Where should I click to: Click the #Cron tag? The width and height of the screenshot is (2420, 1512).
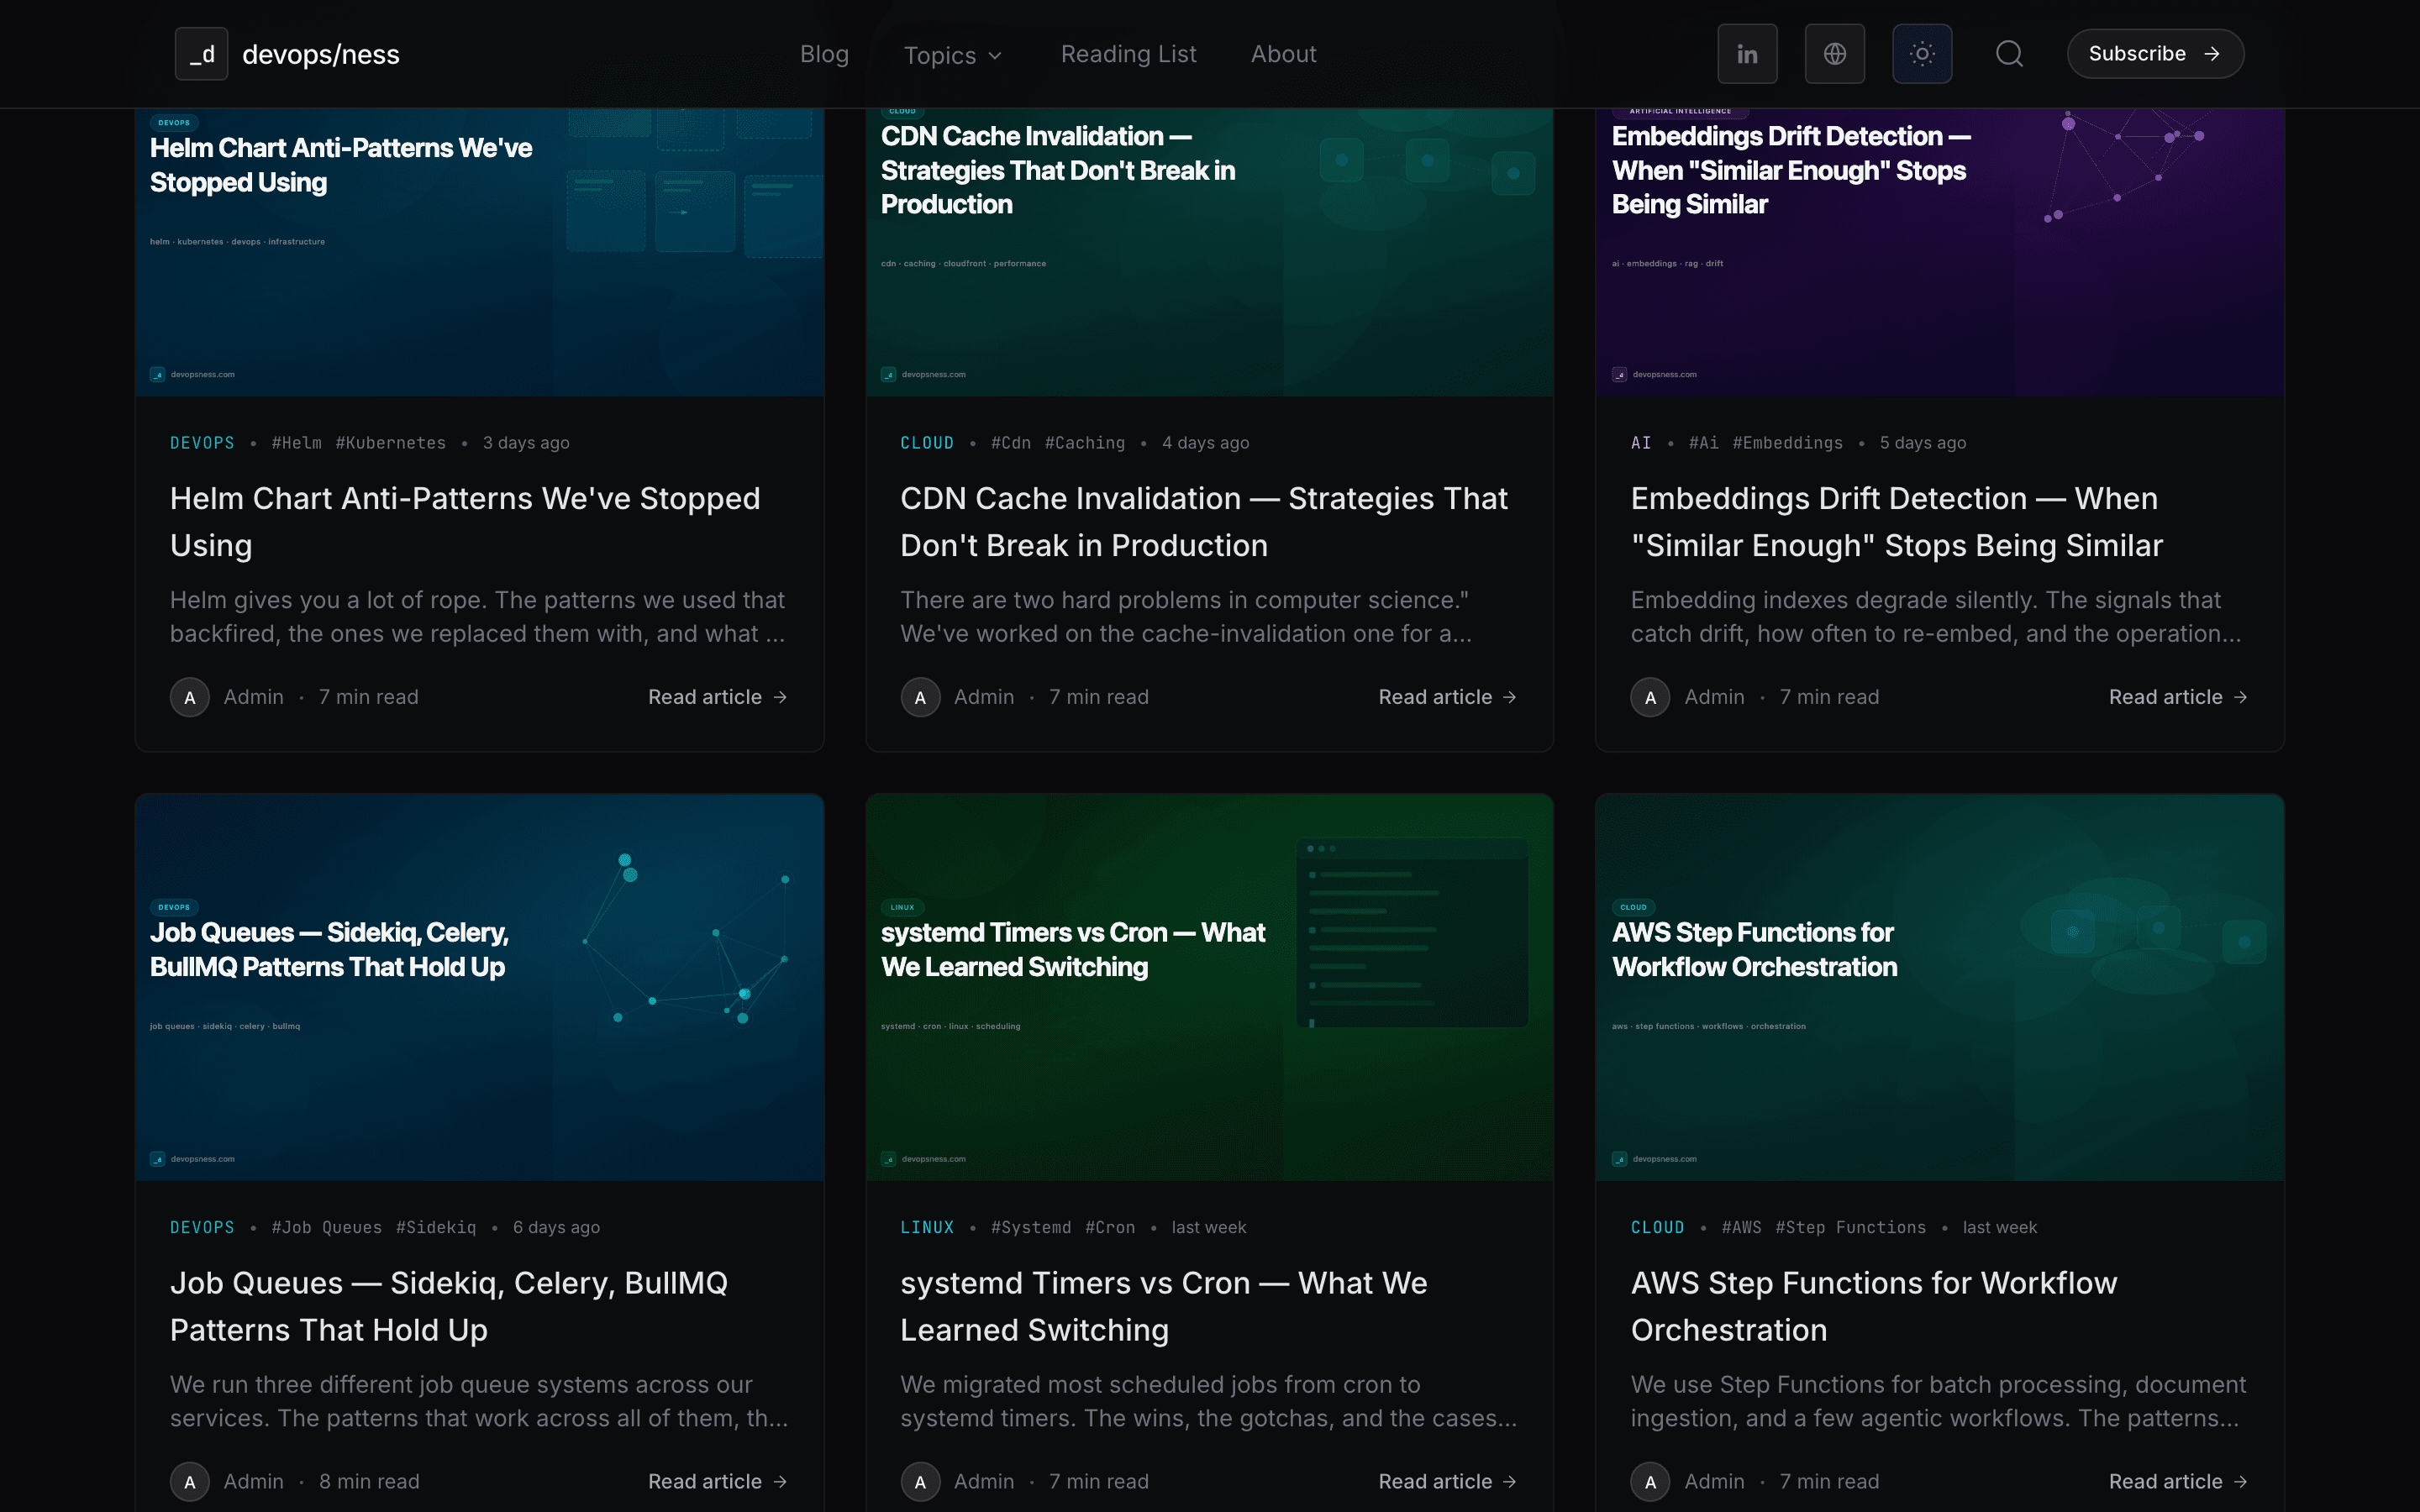tap(1110, 1228)
